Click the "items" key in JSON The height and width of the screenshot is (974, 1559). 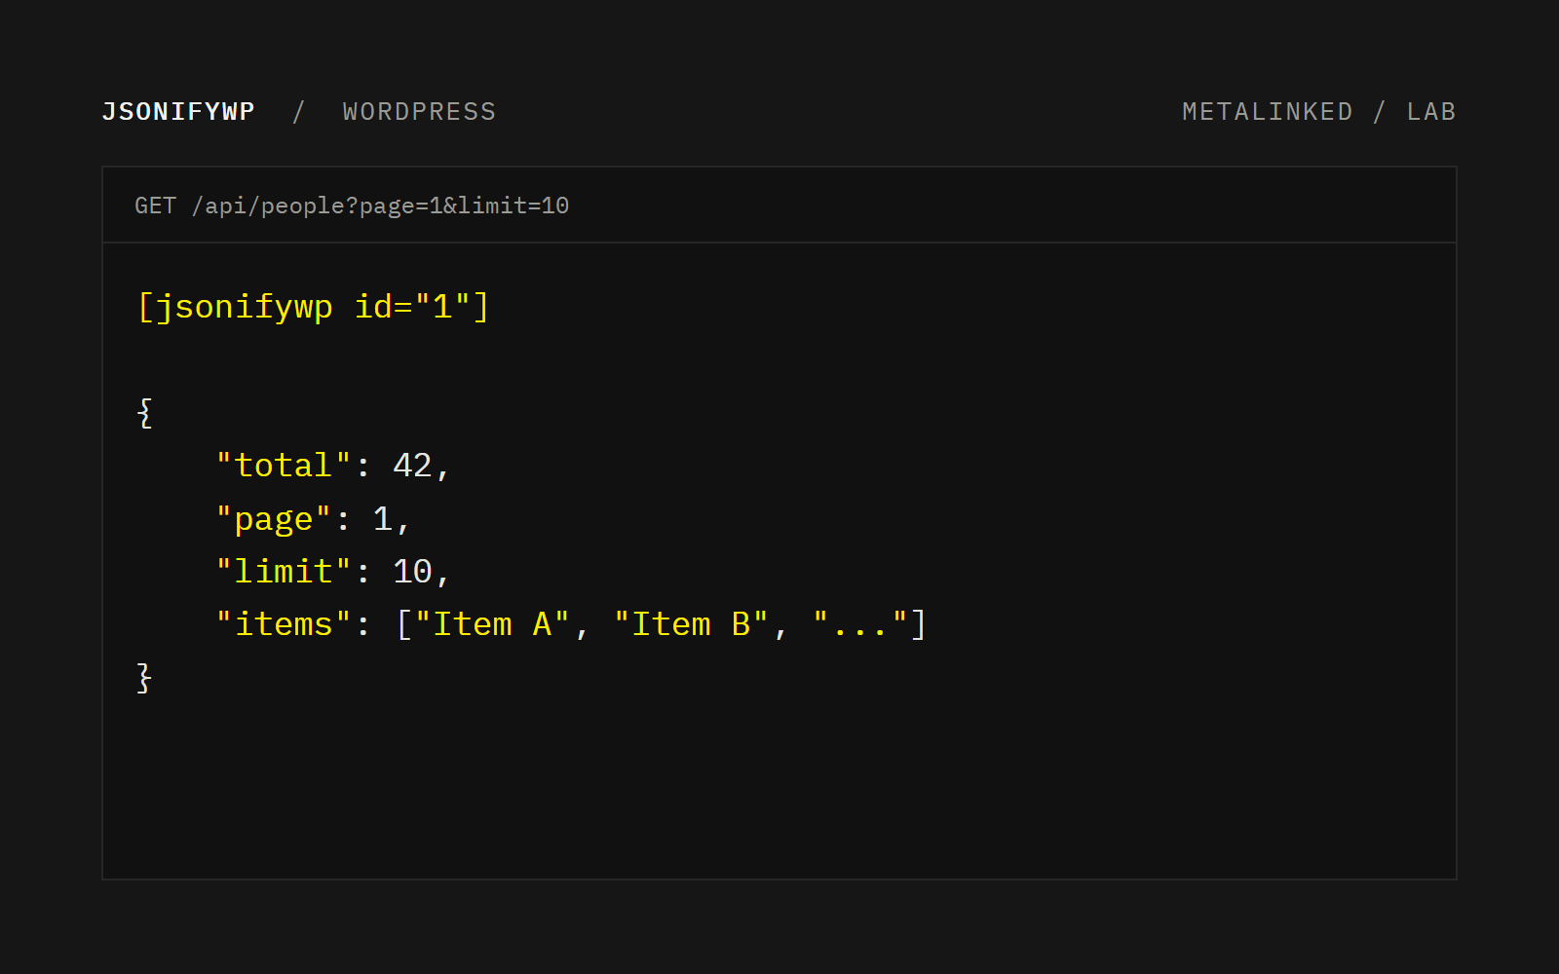point(283,624)
